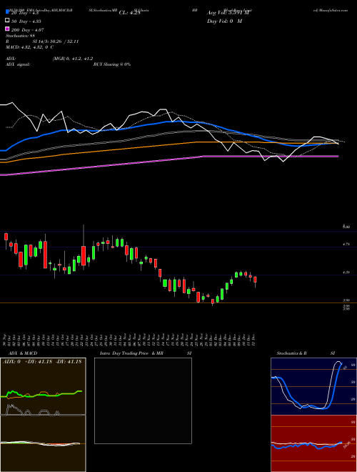The width and height of the screenshot is (357, 472).
Task: Click the 'Day Vol: 0 M' label
Action: [224, 21]
